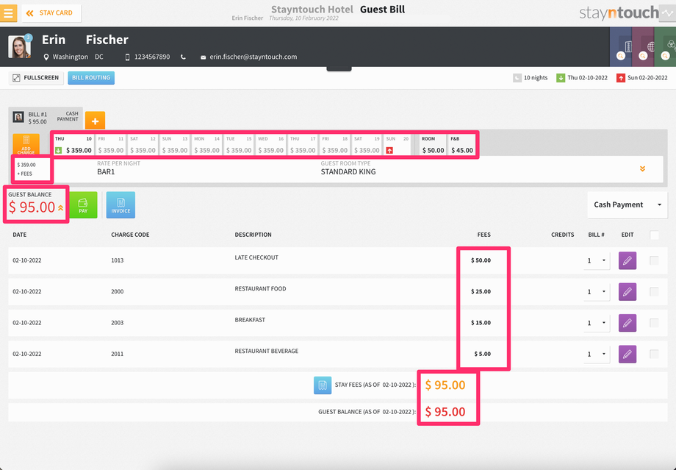Viewport: 676px width, 470px height.
Task: Open the purple travel agent card tab
Action: 643,47
